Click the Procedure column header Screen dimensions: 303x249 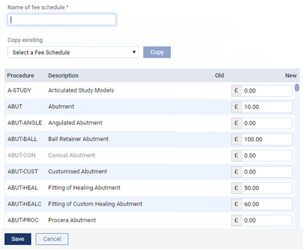[21, 76]
